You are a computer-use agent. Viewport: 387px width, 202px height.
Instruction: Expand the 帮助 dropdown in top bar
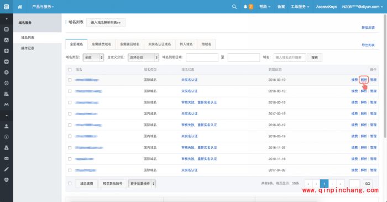coord(265,7)
